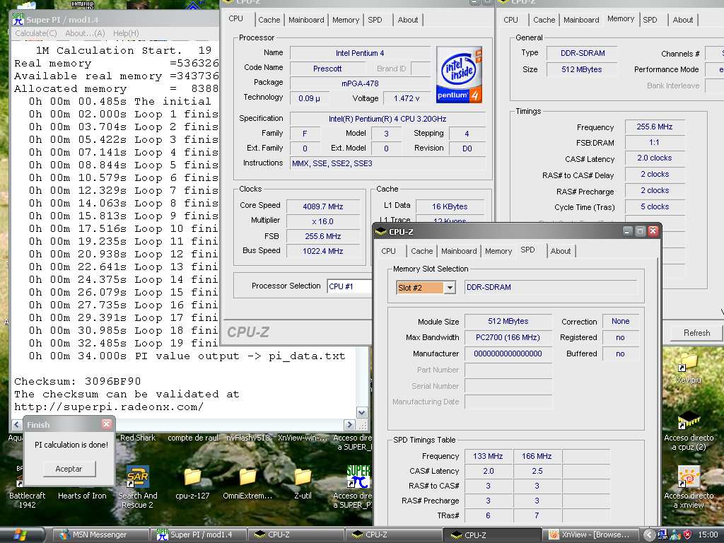This screenshot has height=543, width=724.
Task: Click the Multiplier x 16.0 value
Action: tap(322, 221)
